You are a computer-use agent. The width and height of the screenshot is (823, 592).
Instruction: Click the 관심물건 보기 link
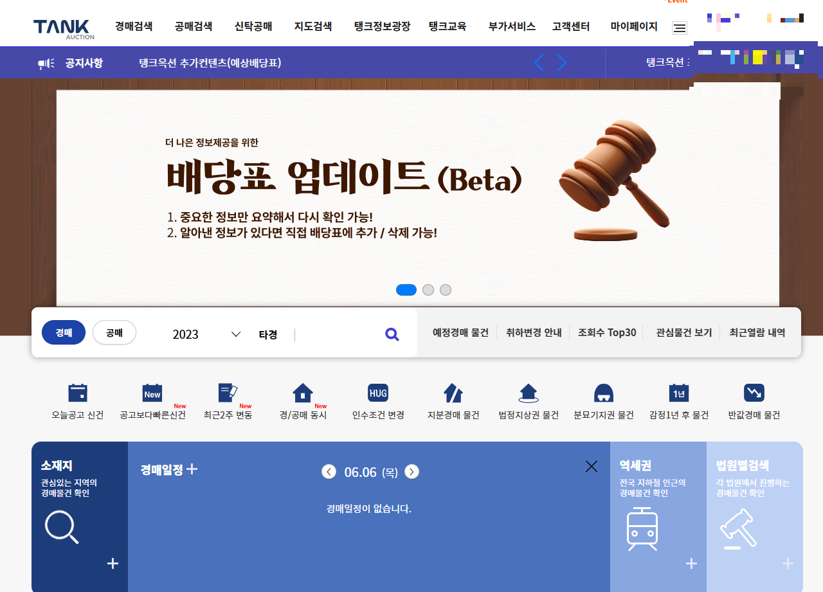coord(684,332)
